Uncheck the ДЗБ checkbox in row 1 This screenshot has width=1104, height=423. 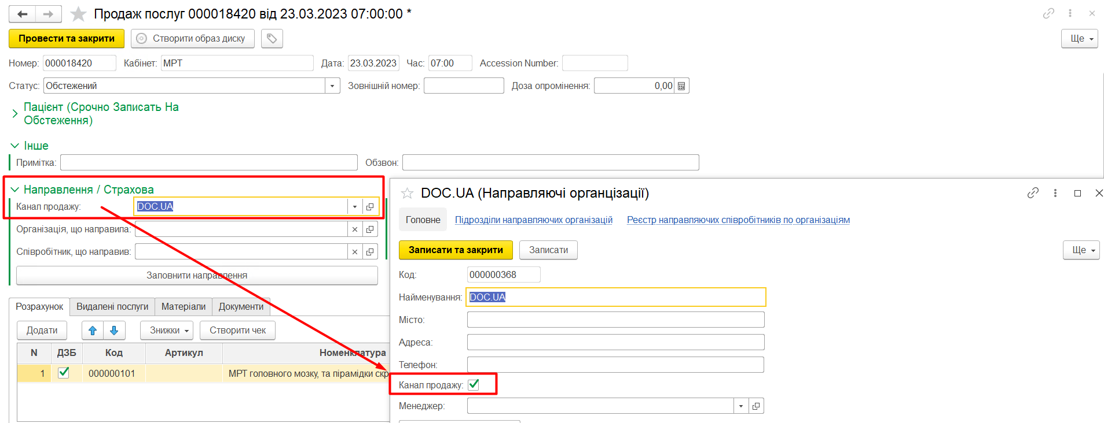coord(64,373)
